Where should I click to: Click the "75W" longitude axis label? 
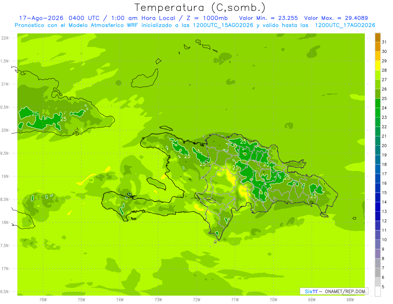pyautogui.click(x=82, y=300)
